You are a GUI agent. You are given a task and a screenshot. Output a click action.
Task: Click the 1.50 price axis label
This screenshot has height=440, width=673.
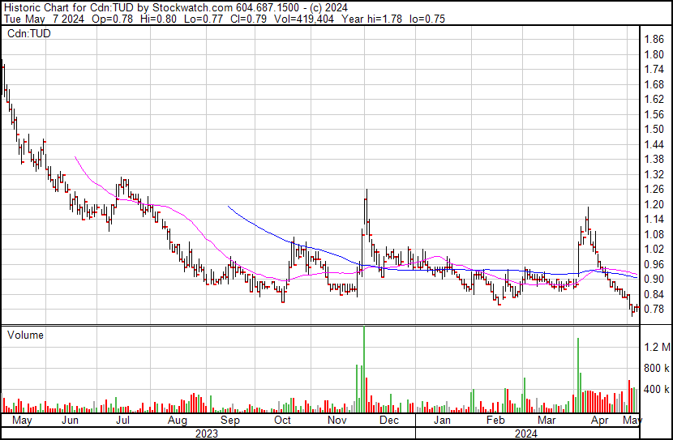point(654,129)
